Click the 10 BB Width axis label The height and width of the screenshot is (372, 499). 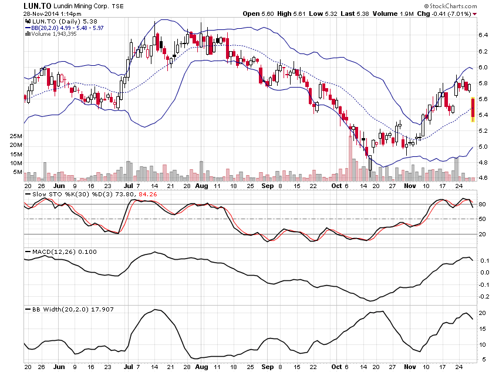click(x=482, y=344)
